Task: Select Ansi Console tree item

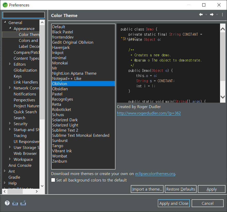Action: pyautogui.click(x=20, y=165)
